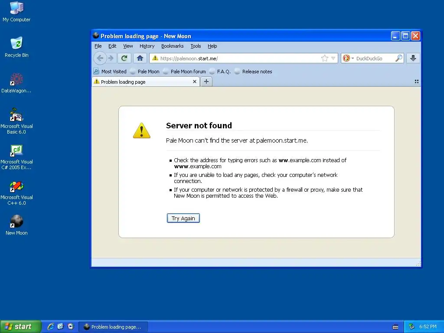
Task: Open a new tab with plus button
Action: pyautogui.click(x=206, y=82)
